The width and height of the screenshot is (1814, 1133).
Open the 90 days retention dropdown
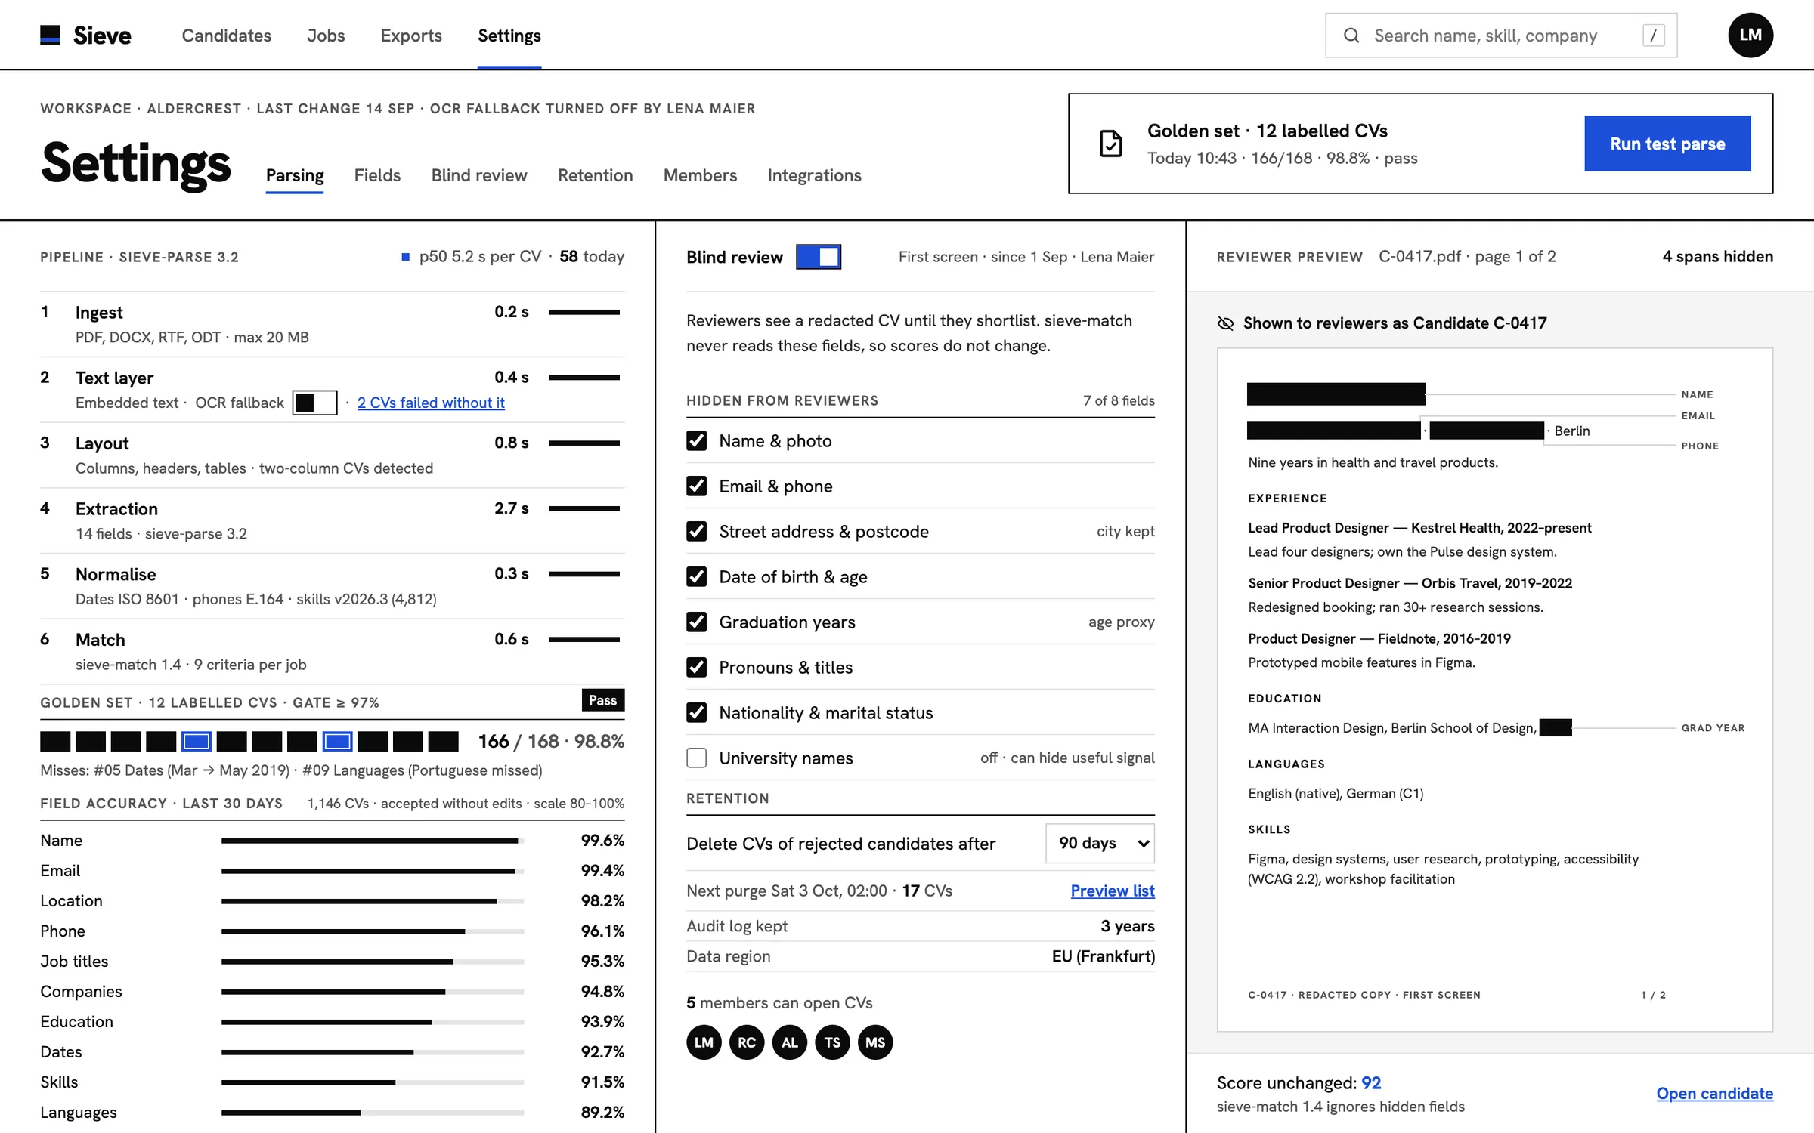pos(1100,843)
